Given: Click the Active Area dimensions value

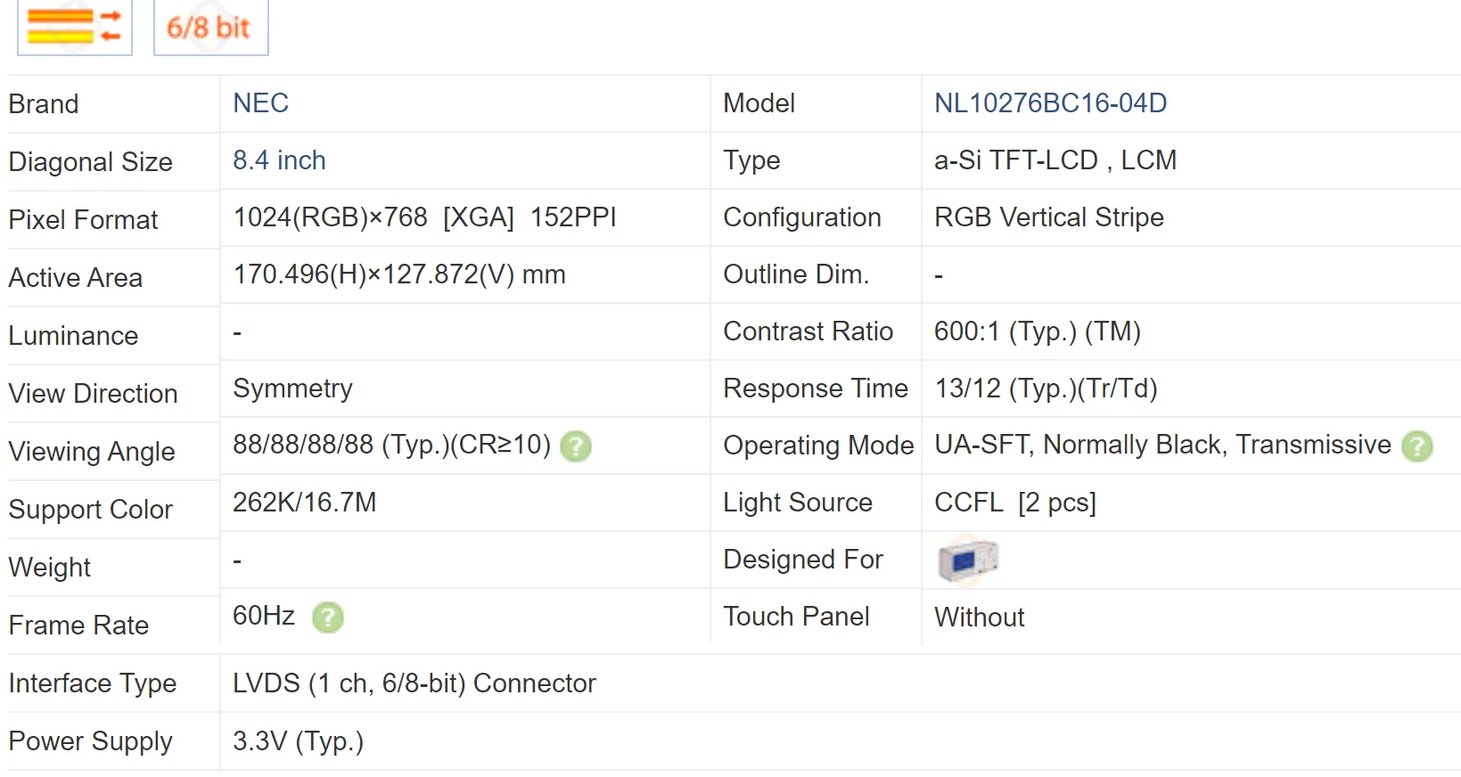Looking at the screenshot, I should coord(398,274).
